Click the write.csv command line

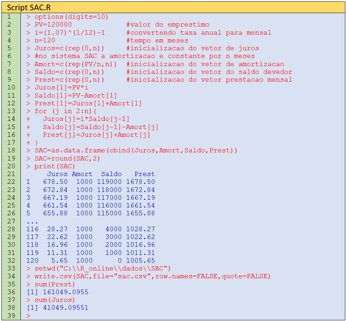(152, 276)
